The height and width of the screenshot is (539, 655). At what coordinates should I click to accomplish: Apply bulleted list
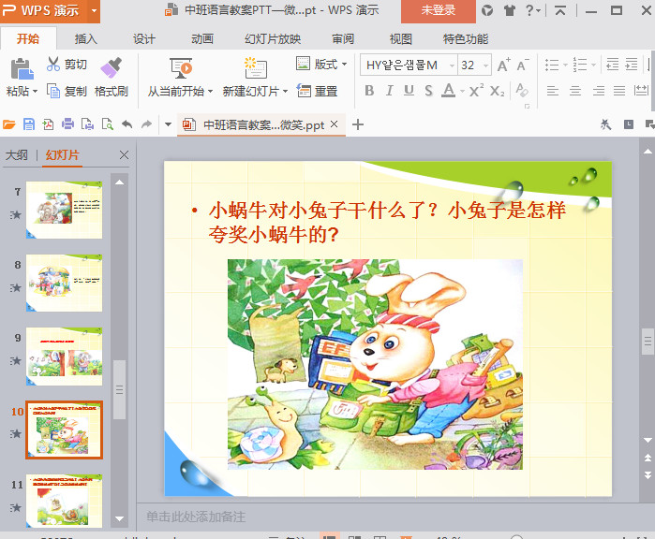pos(552,66)
